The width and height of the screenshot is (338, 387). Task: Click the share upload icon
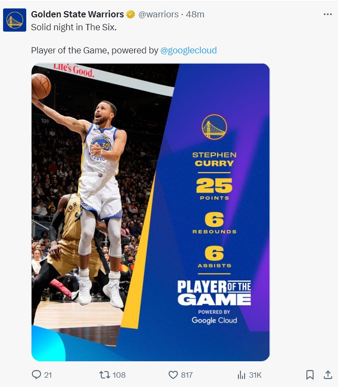click(x=328, y=375)
